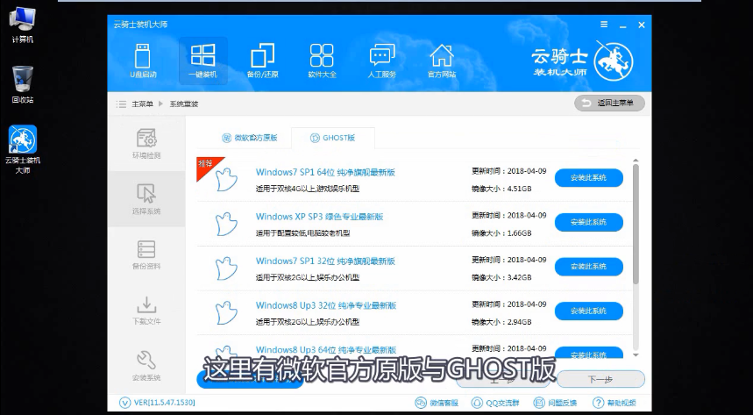The image size is (753, 415).
Task: Open the Windows8 Up3 32位 纯净专业最新版 title
Action: (325, 305)
